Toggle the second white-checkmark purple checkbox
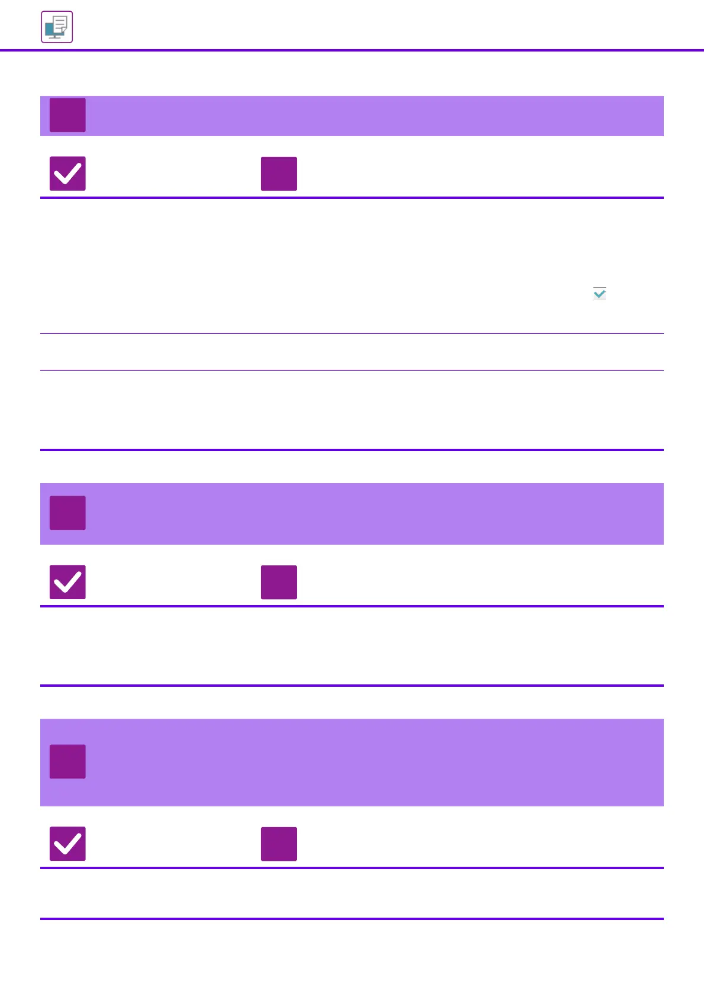Image resolution: width=704 pixels, height=997 pixels. [67, 582]
